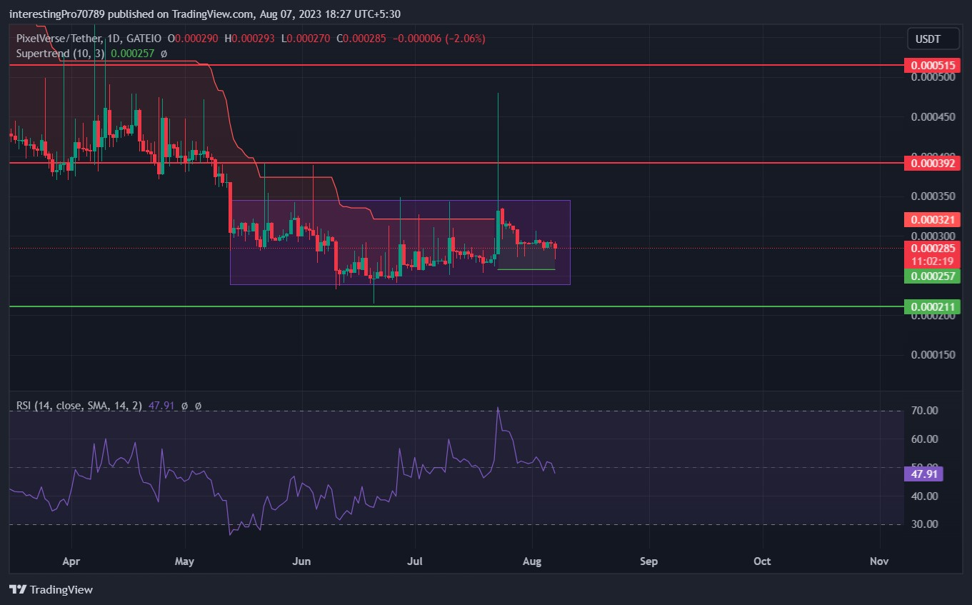Click the Aug label on time axis

click(x=532, y=561)
